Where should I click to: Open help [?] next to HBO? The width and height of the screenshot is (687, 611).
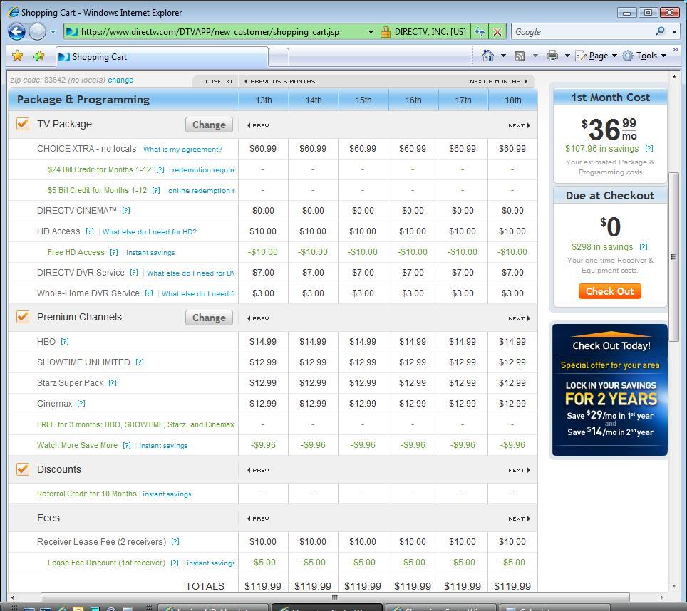pyautogui.click(x=65, y=341)
